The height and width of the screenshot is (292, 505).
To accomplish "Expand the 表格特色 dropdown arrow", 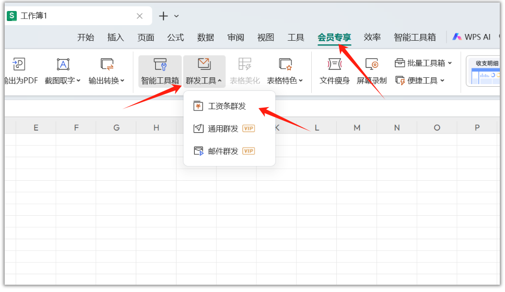I will pyautogui.click(x=301, y=80).
